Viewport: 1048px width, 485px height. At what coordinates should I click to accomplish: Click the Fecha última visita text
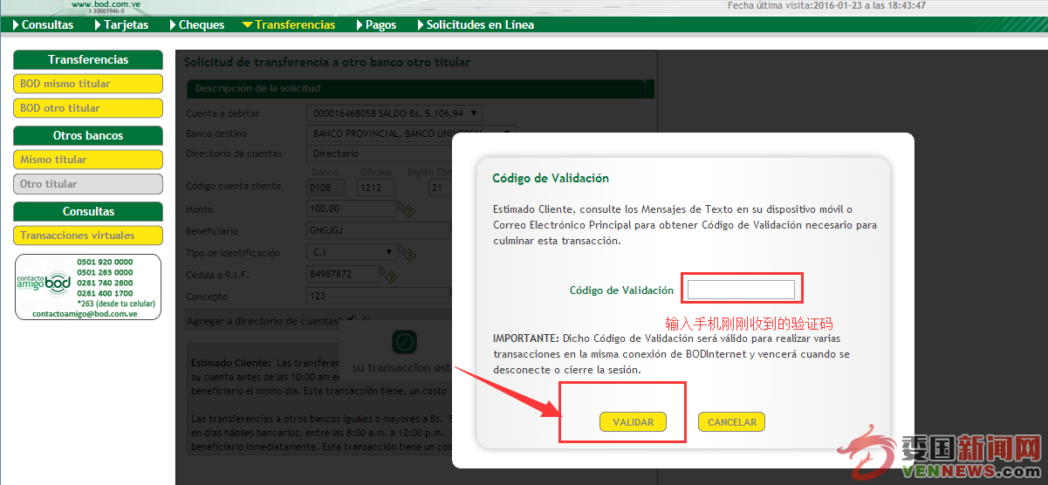point(826,5)
